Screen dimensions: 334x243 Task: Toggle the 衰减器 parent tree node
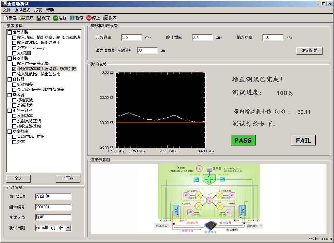pos(9,95)
